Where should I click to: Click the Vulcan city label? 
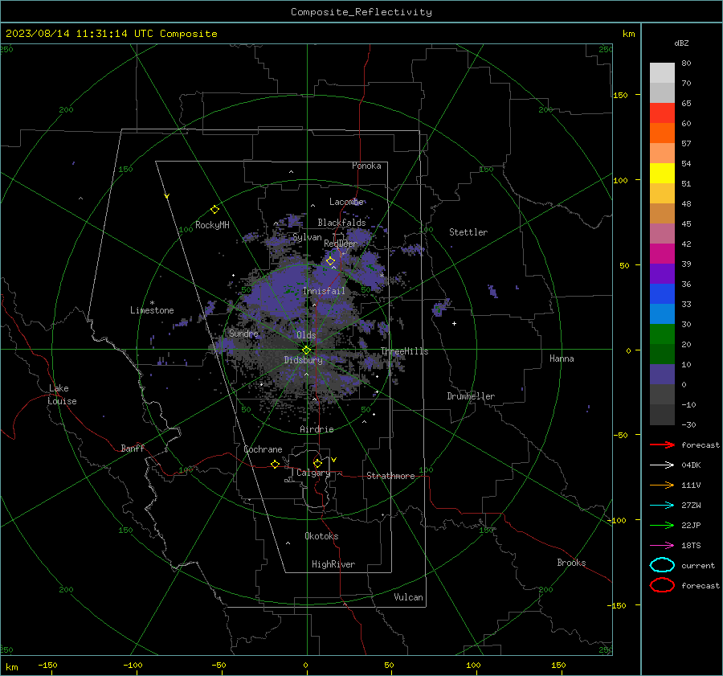coord(408,597)
